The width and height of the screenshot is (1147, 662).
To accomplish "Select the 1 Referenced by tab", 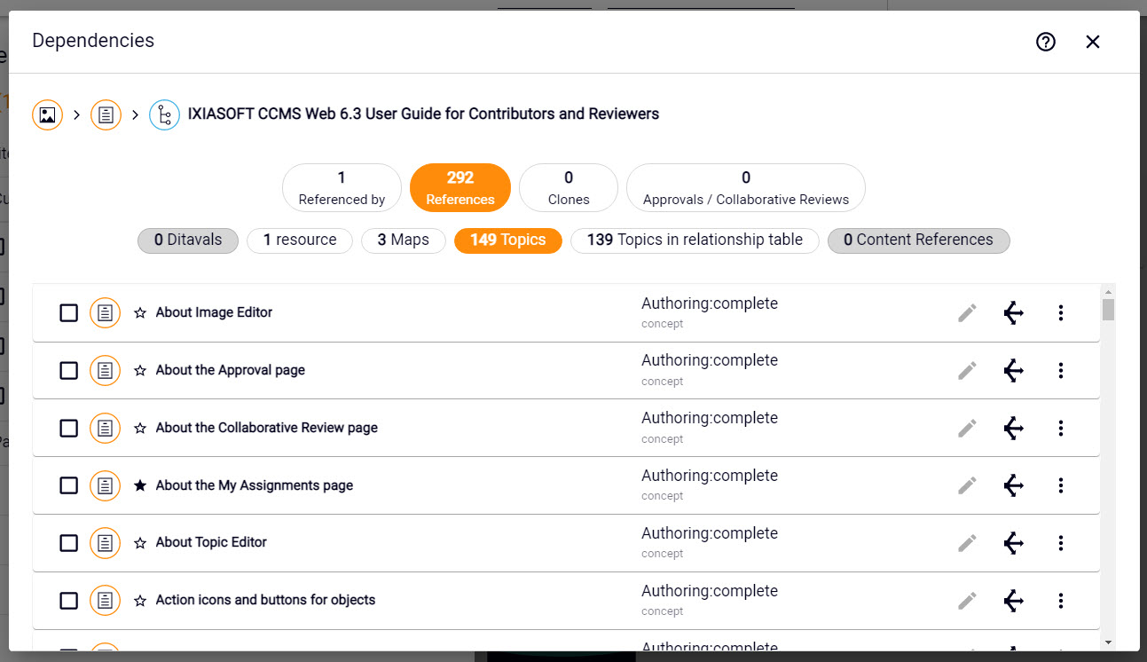I will pos(342,188).
